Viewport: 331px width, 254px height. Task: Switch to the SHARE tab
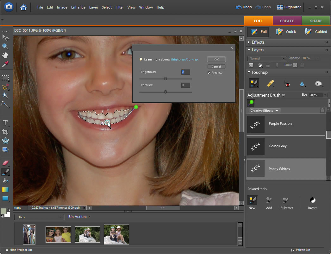pos(316,21)
